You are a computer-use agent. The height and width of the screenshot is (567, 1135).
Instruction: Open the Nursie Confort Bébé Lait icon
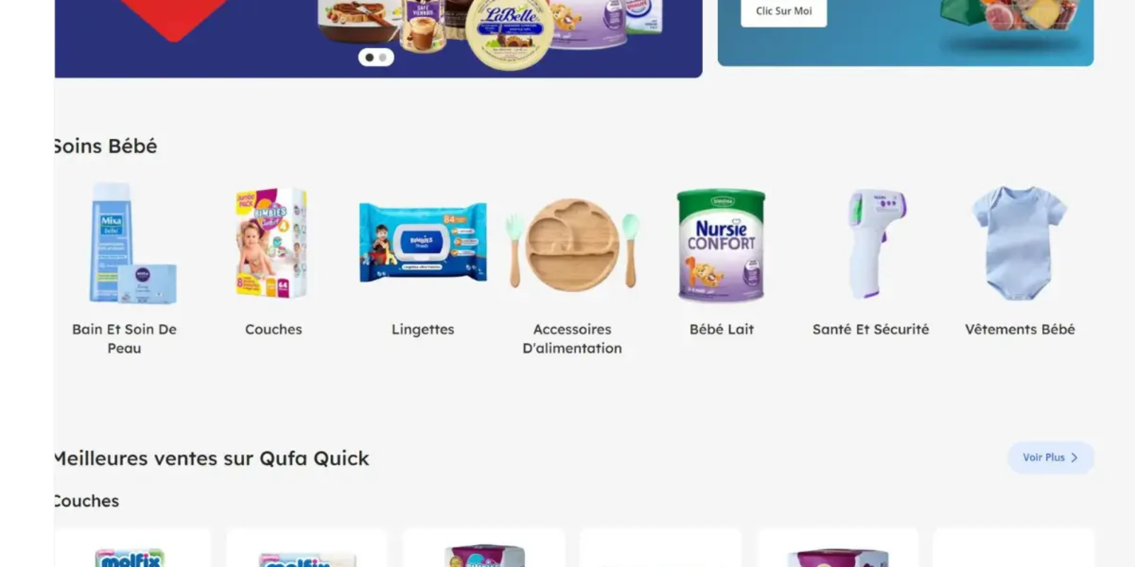pos(721,245)
